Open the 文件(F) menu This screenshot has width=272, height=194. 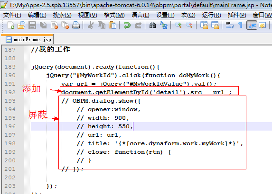[x=12, y=15]
